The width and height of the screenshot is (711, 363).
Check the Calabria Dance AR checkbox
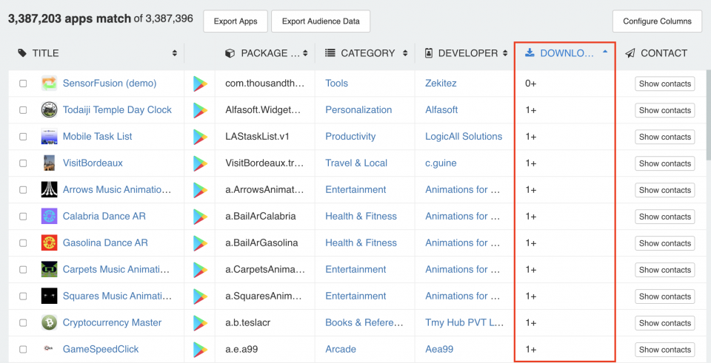(23, 217)
